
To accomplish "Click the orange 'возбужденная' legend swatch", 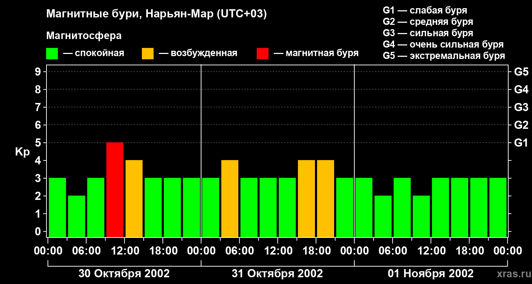I will coord(148,54).
